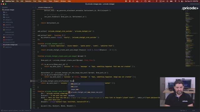Screen dimensions: 200x112
Task: Open the Edit menu
Action: (22, 1)
